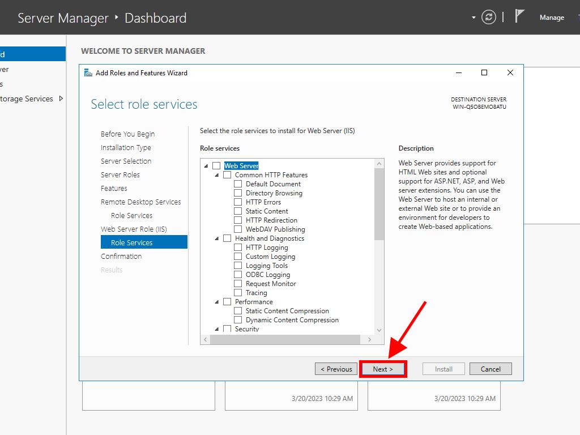Collapse the Health and Diagnostics node
Screen dimensions: 580x435
tap(217, 238)
